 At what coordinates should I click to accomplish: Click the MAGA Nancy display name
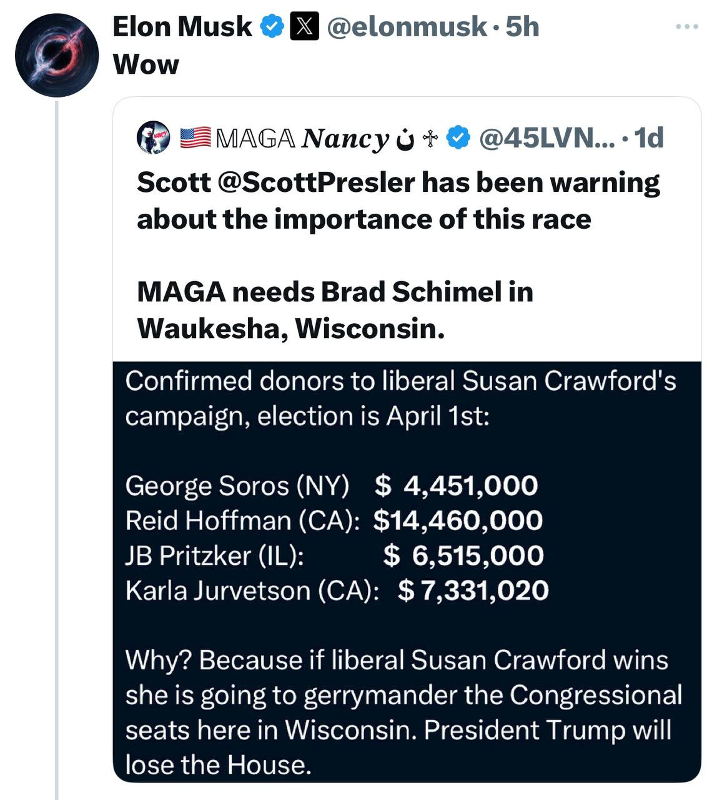click(303, 138)
